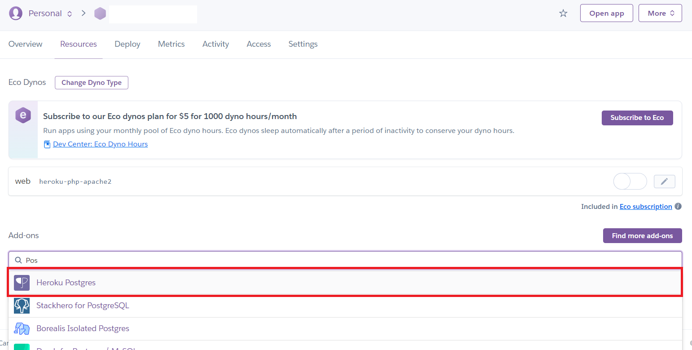
Task: Click Change Dyno Type button
Action: click(92, 83)
